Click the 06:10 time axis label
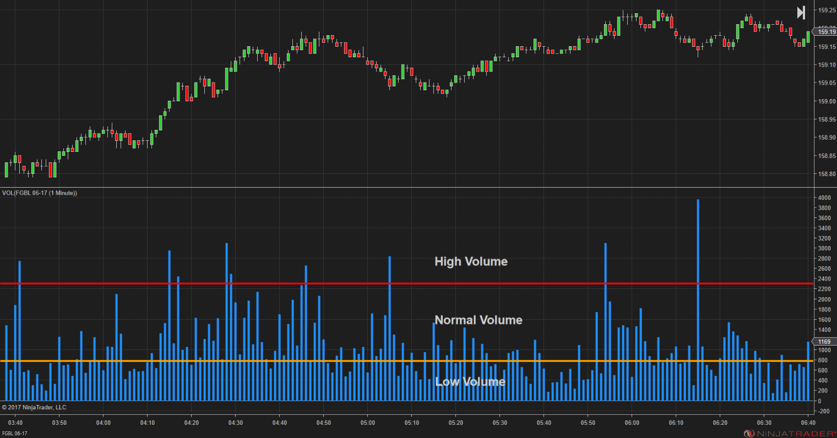The image size is (837, 438). pos(676,423)
